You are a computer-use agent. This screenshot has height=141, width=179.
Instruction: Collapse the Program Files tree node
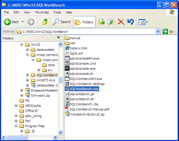(x=16, y=126)
